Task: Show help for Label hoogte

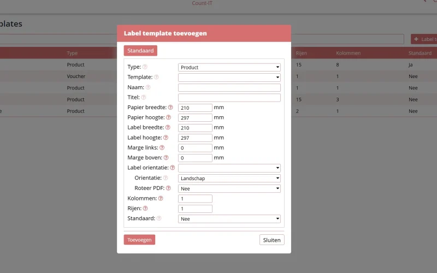Action: 166,138
